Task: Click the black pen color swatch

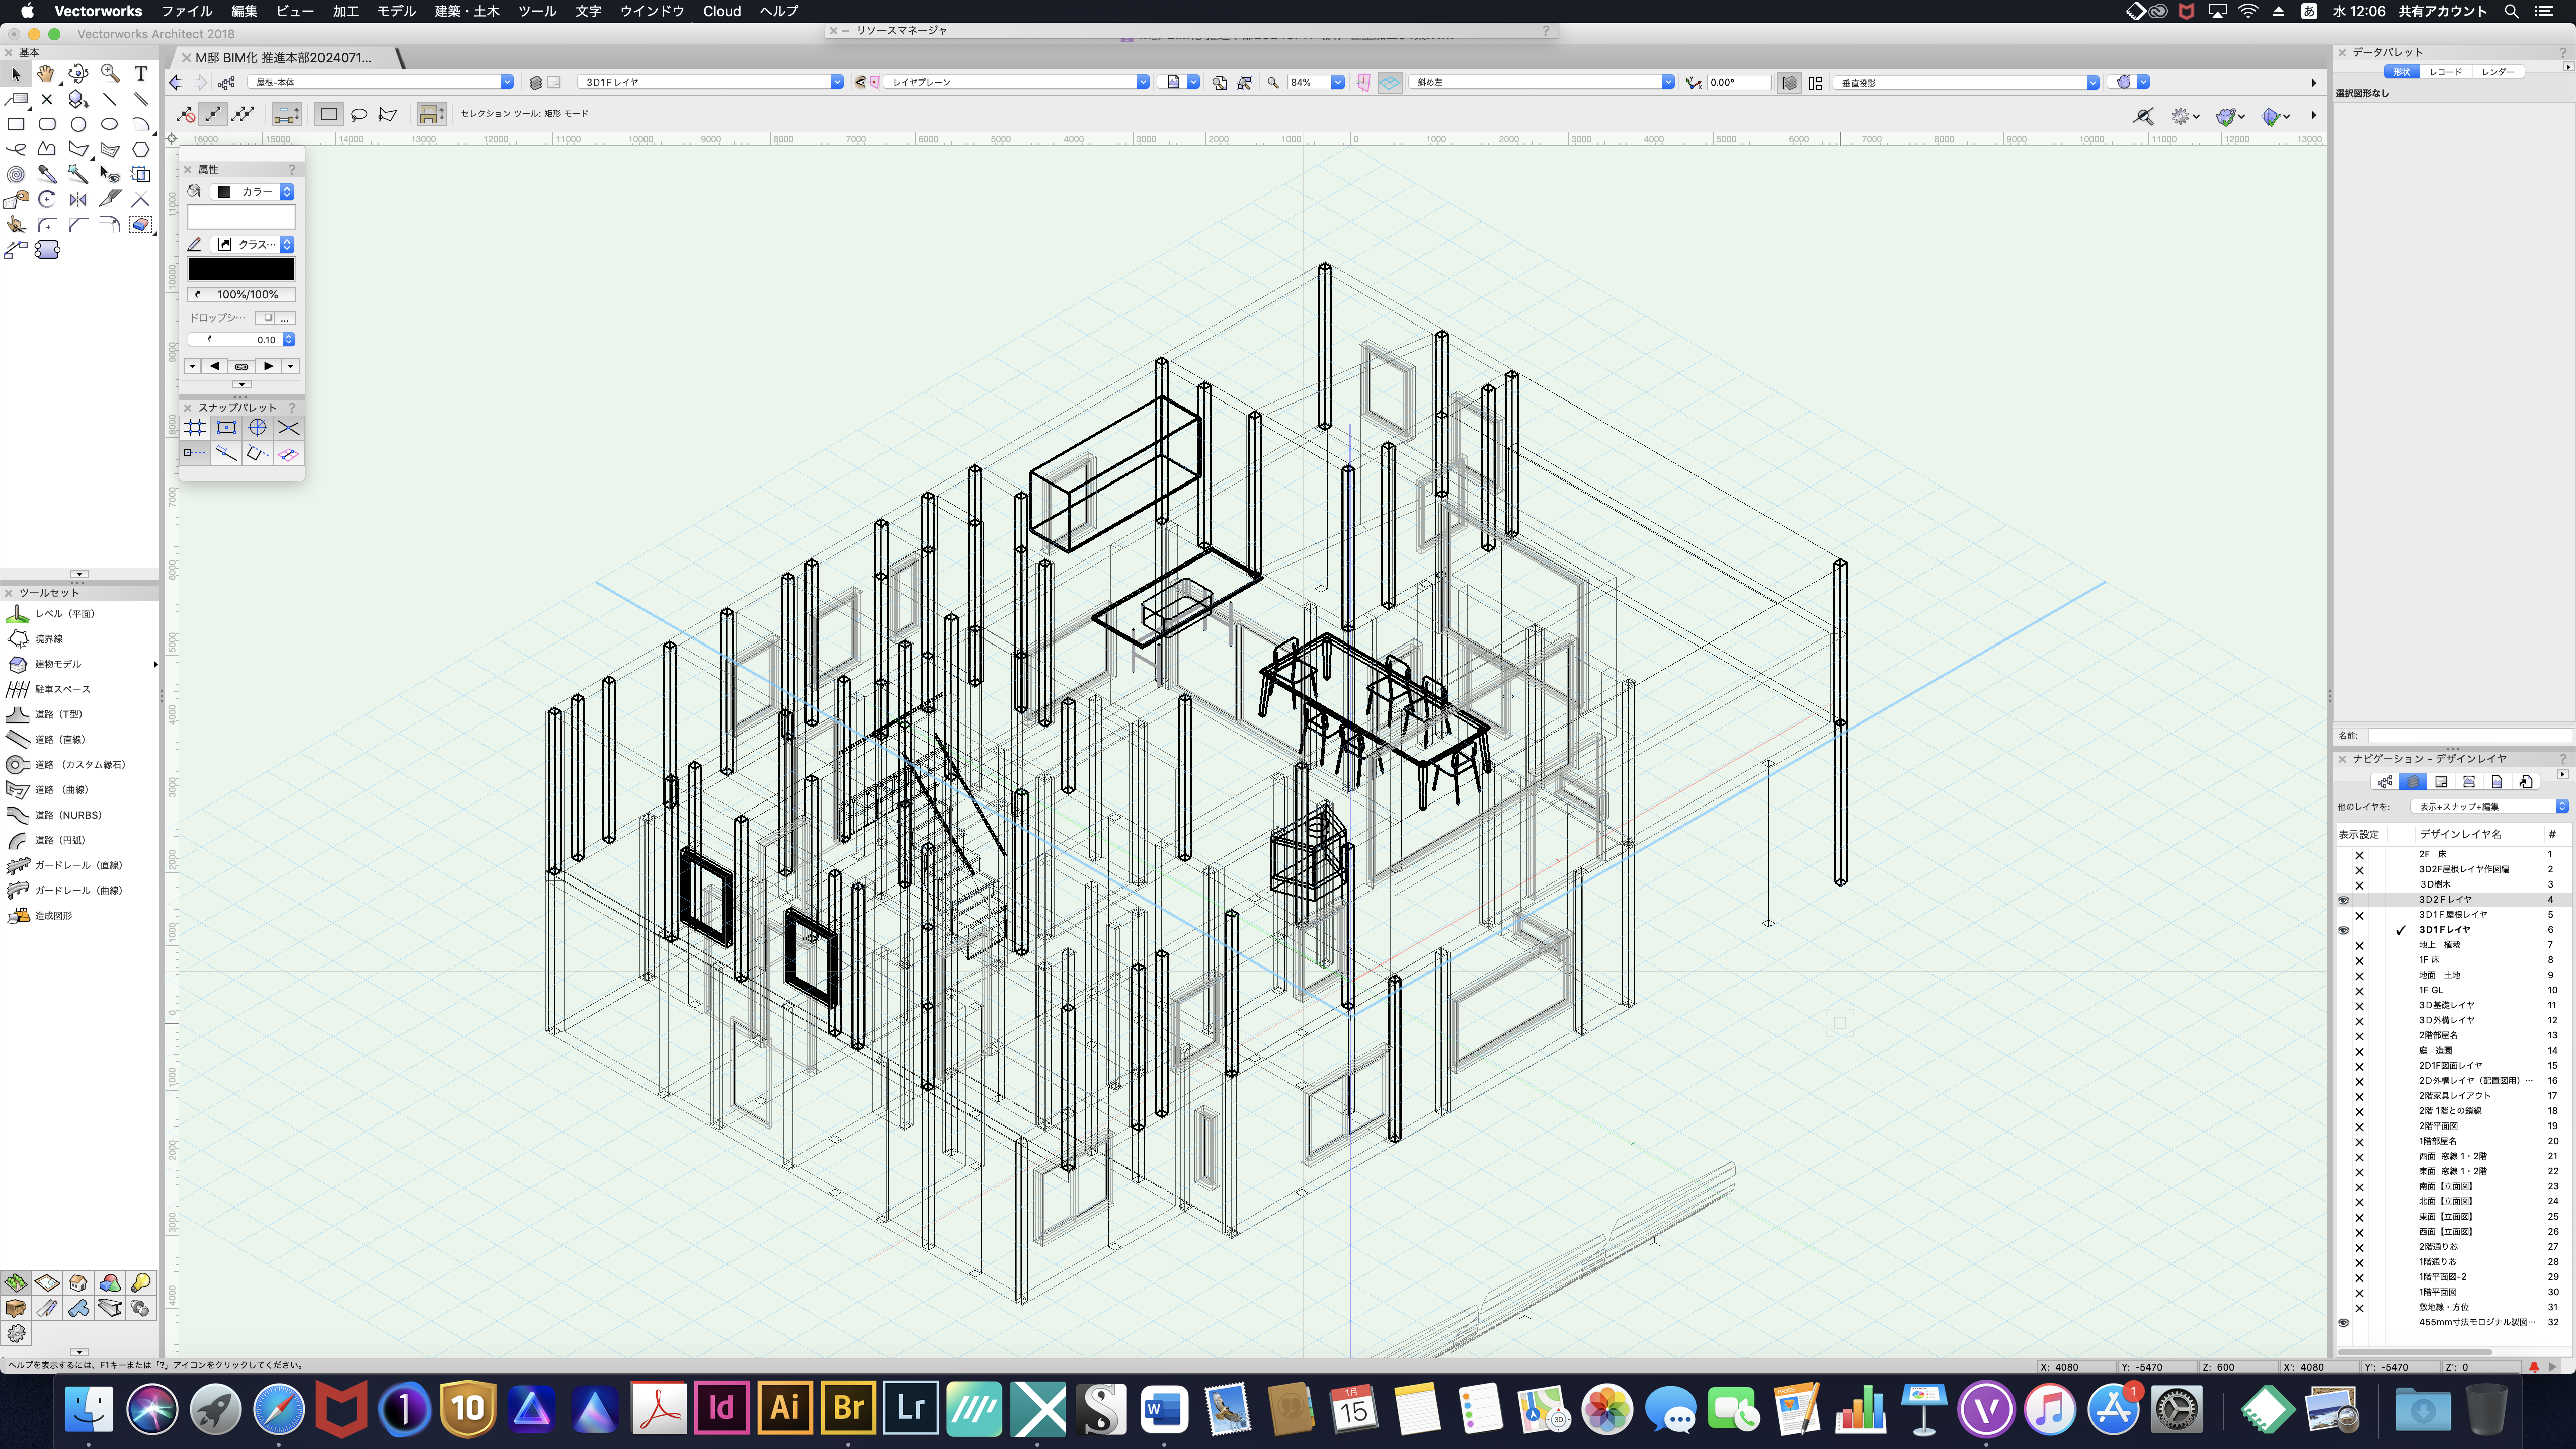Action: click(241, 269)
